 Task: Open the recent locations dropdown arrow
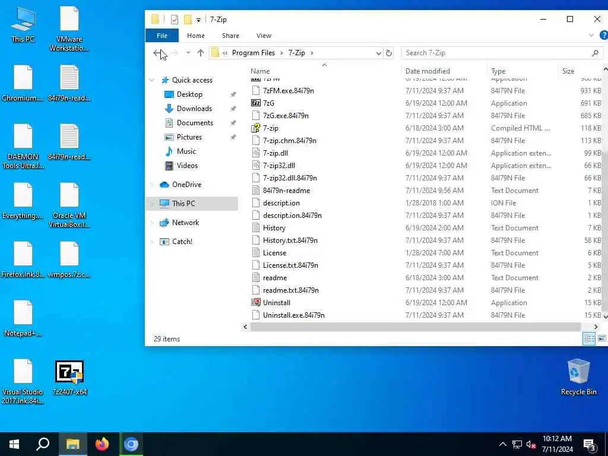[x=188, y=53]
